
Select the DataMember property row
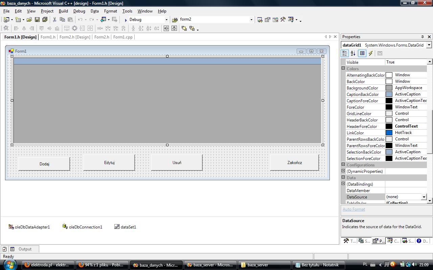[x=386, y=190]
